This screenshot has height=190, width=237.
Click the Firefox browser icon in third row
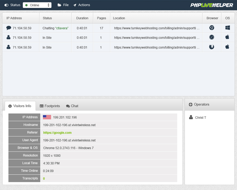tap(211, 47)
